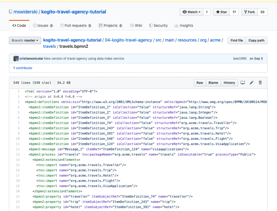Click the Raw file button
This screenshot has width=277, height=211.
200,83
